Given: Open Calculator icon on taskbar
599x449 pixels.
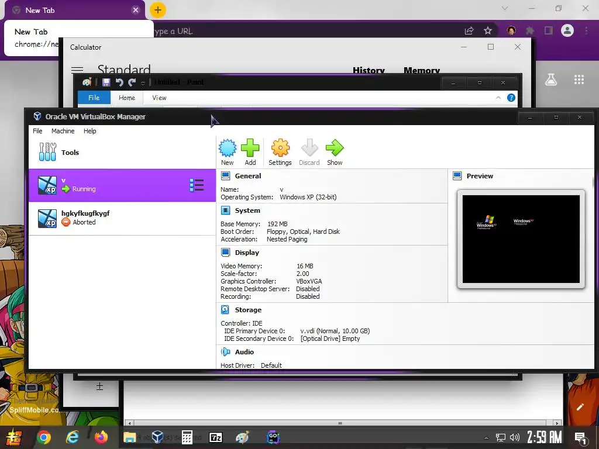Looking at the screenshot, I should click(187, 437).
